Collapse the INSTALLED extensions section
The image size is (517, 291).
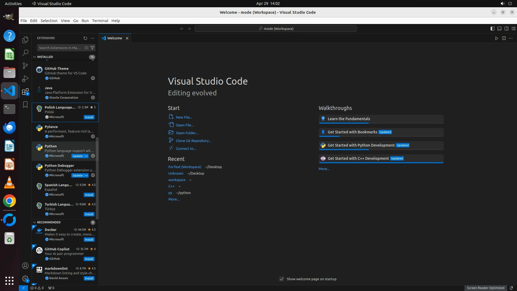(x=34, y=57)
